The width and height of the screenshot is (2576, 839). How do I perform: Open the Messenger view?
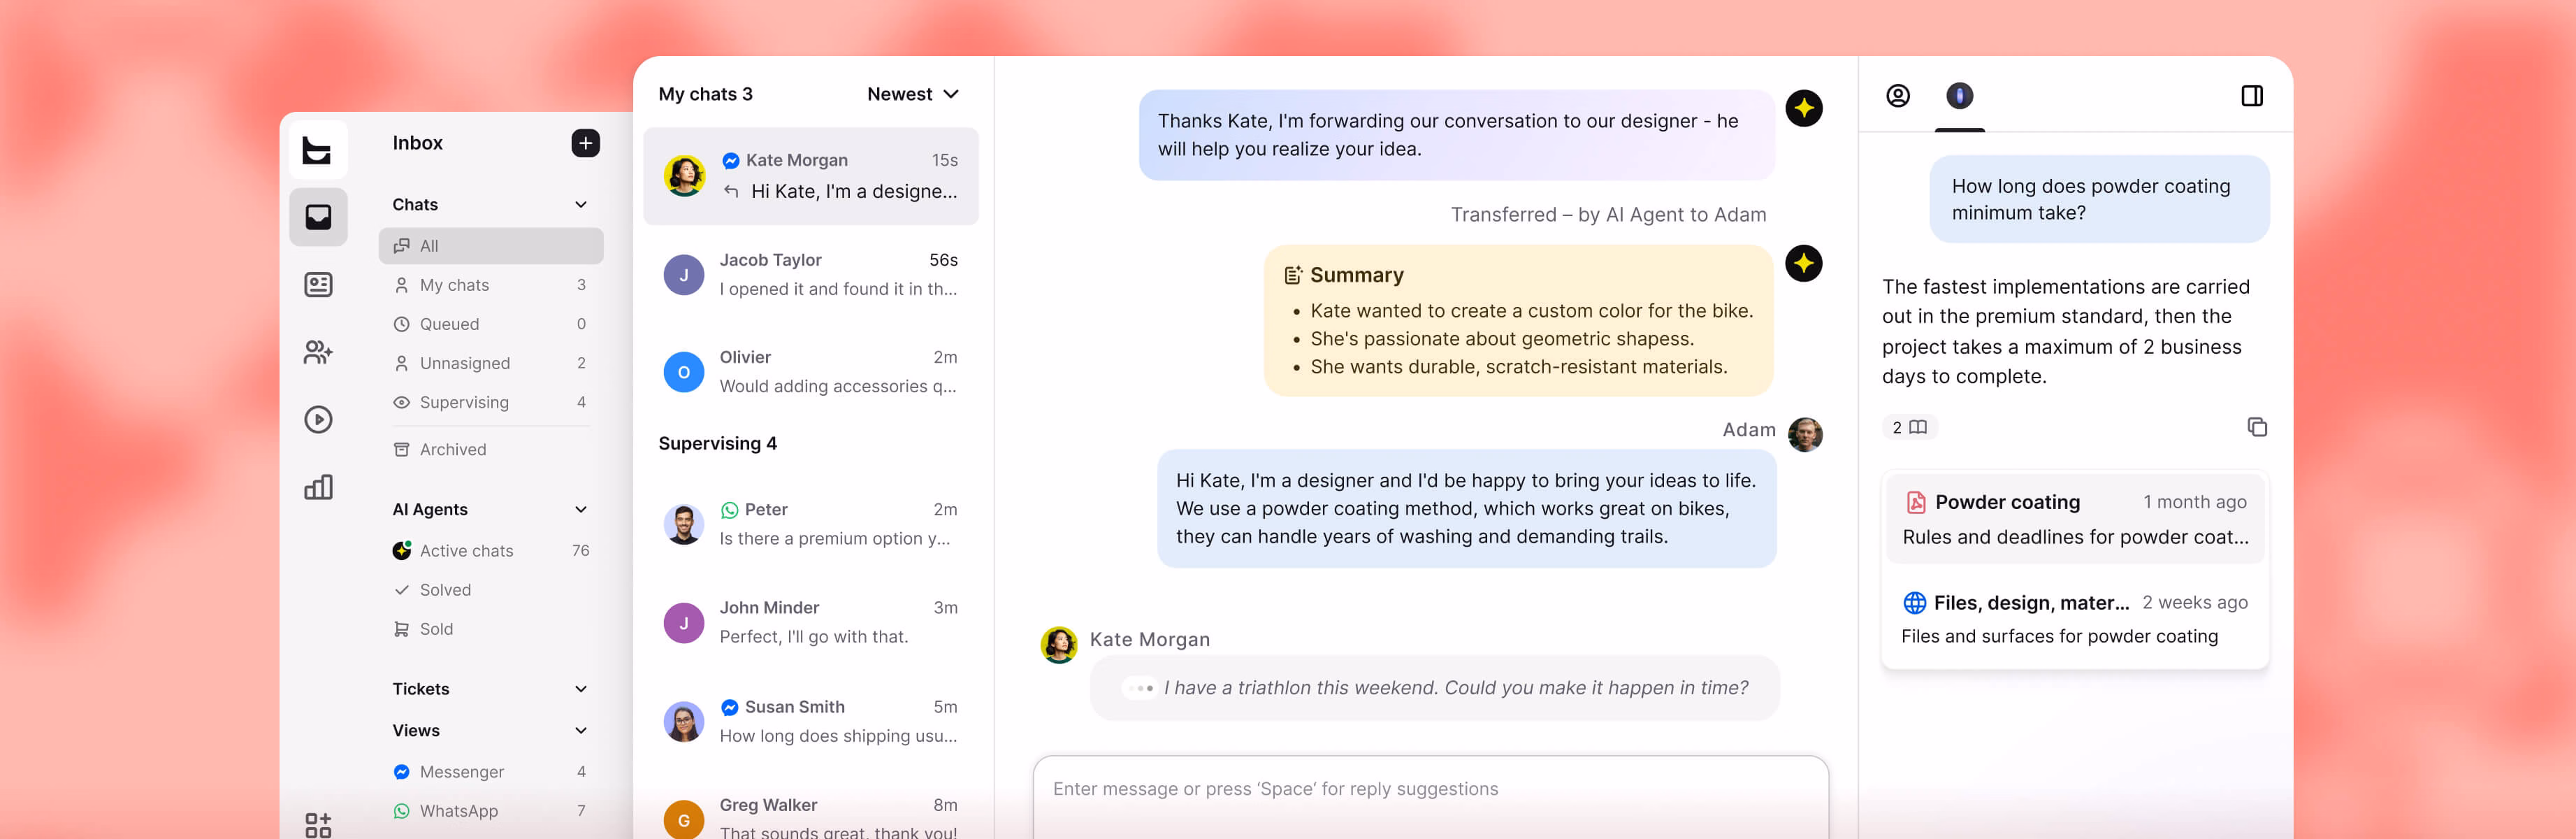(491, 772)
